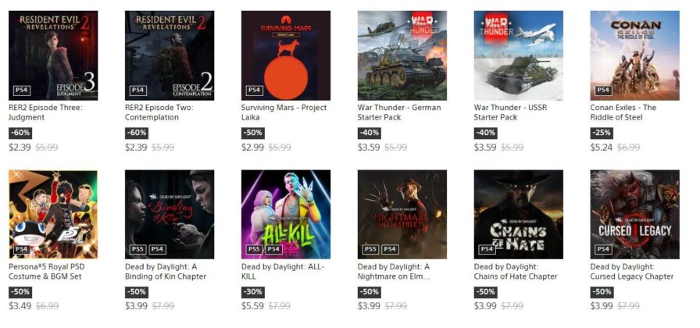Image resolution: width=700 pixels, height=328 pixels.
Task: Click the PS5 badge on Nightmare on Elm cover
Action: pyautogui.click(x=370, y=249)
